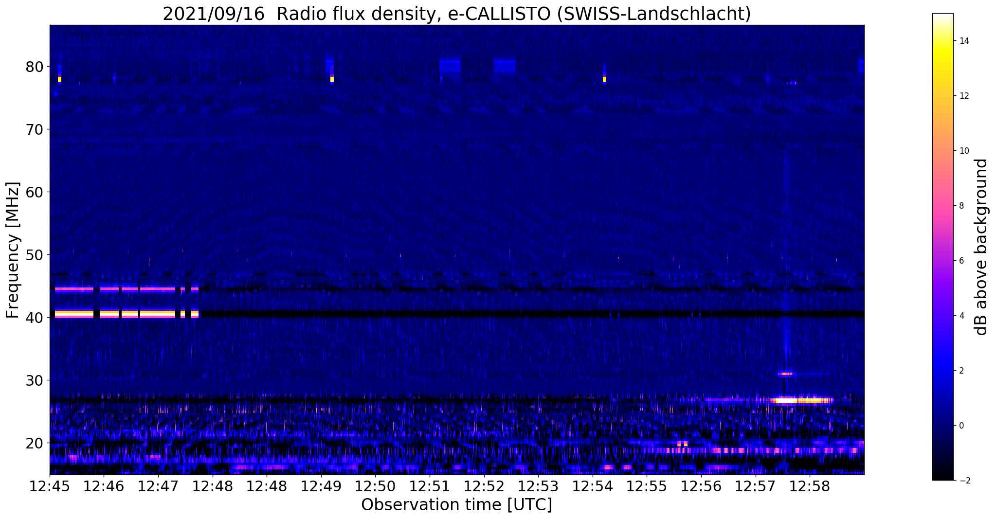Click the 12:52 time tick label
The width and height of the screenshot is (996, 519).
pyautogui.click(x=484, y=486)
